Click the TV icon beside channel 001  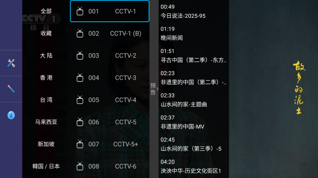click(x=80, y=11)
